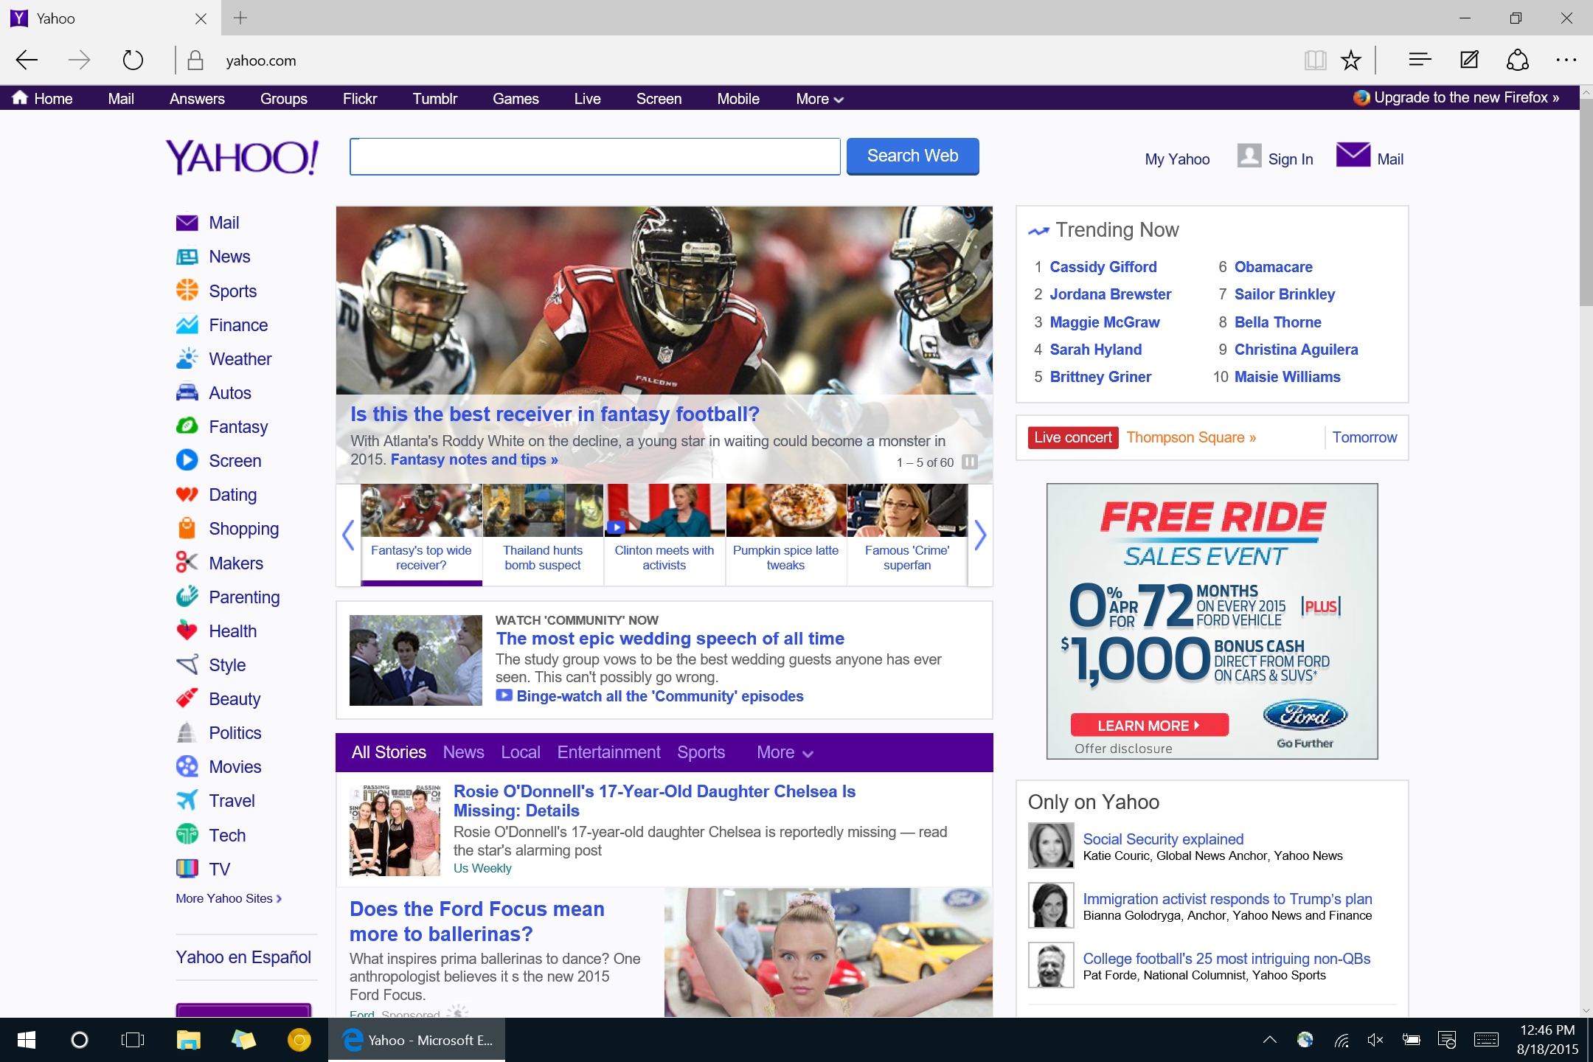Click the muted volume icon in system tray
Screen dimensions: 1593x1062
tap(1375, 1040)
